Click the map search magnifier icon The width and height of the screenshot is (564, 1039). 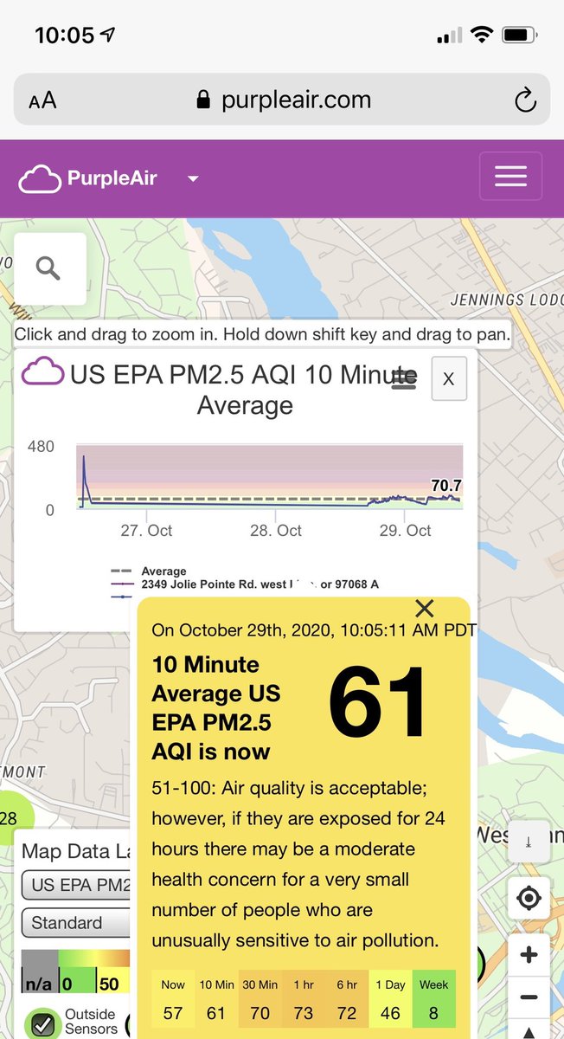coord(48,268)
